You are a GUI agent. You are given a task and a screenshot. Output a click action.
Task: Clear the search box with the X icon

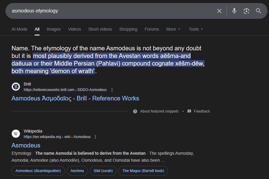[x=219, y=11]
